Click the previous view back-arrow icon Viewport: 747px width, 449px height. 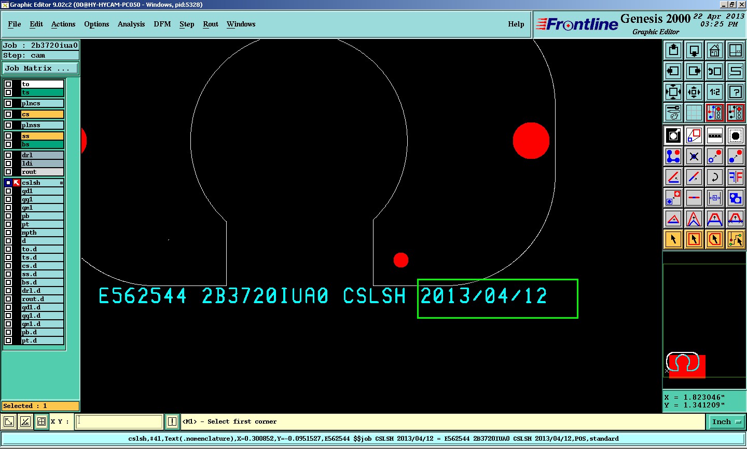[x=715, y=71]
